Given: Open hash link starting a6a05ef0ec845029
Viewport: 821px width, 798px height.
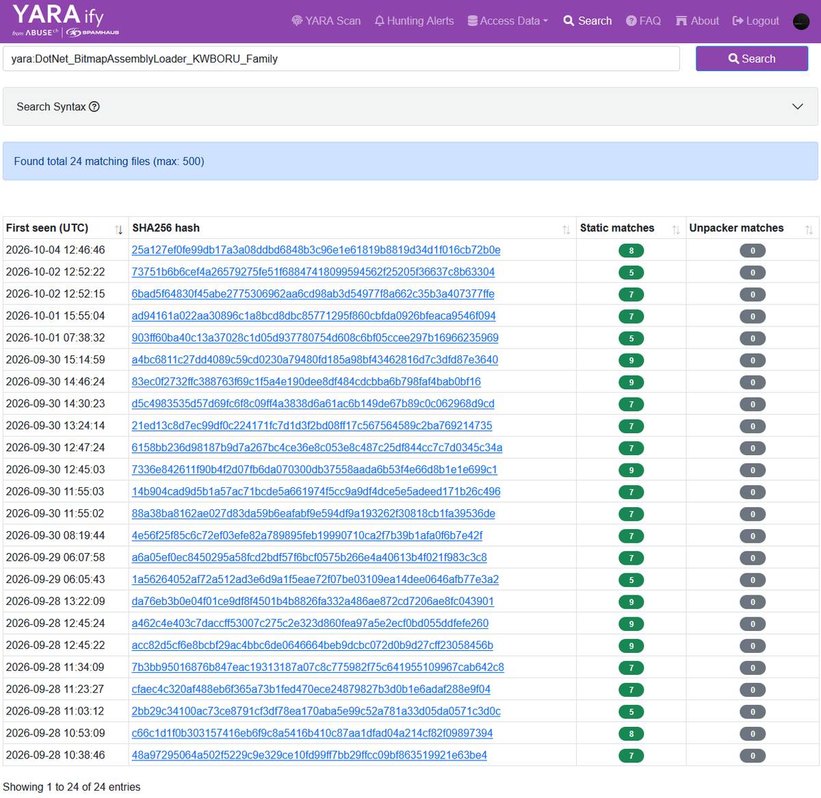Looking at the screenshot, I should (309, 556).
